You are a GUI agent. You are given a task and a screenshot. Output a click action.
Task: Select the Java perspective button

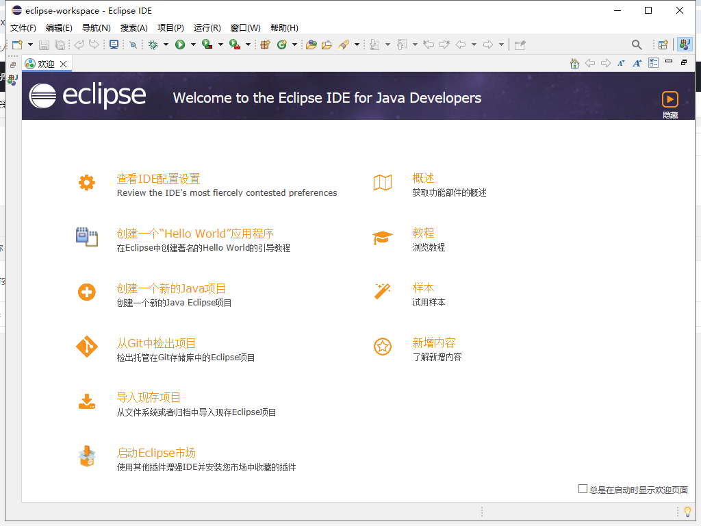[685, 45]
